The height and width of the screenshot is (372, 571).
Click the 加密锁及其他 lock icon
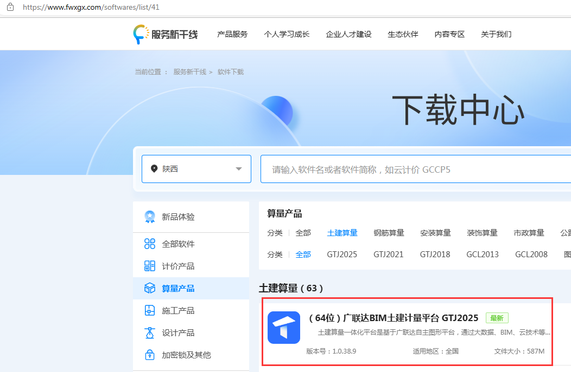coord(150,355)
